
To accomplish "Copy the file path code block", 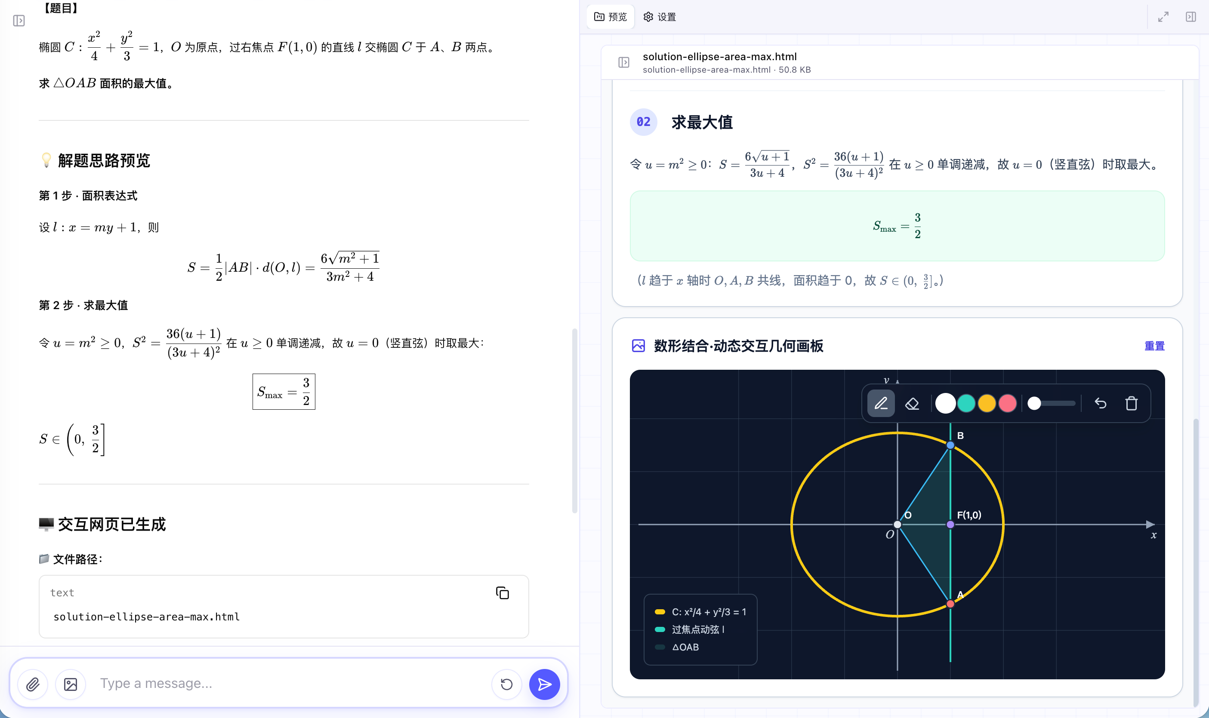I will coord(502,593).
